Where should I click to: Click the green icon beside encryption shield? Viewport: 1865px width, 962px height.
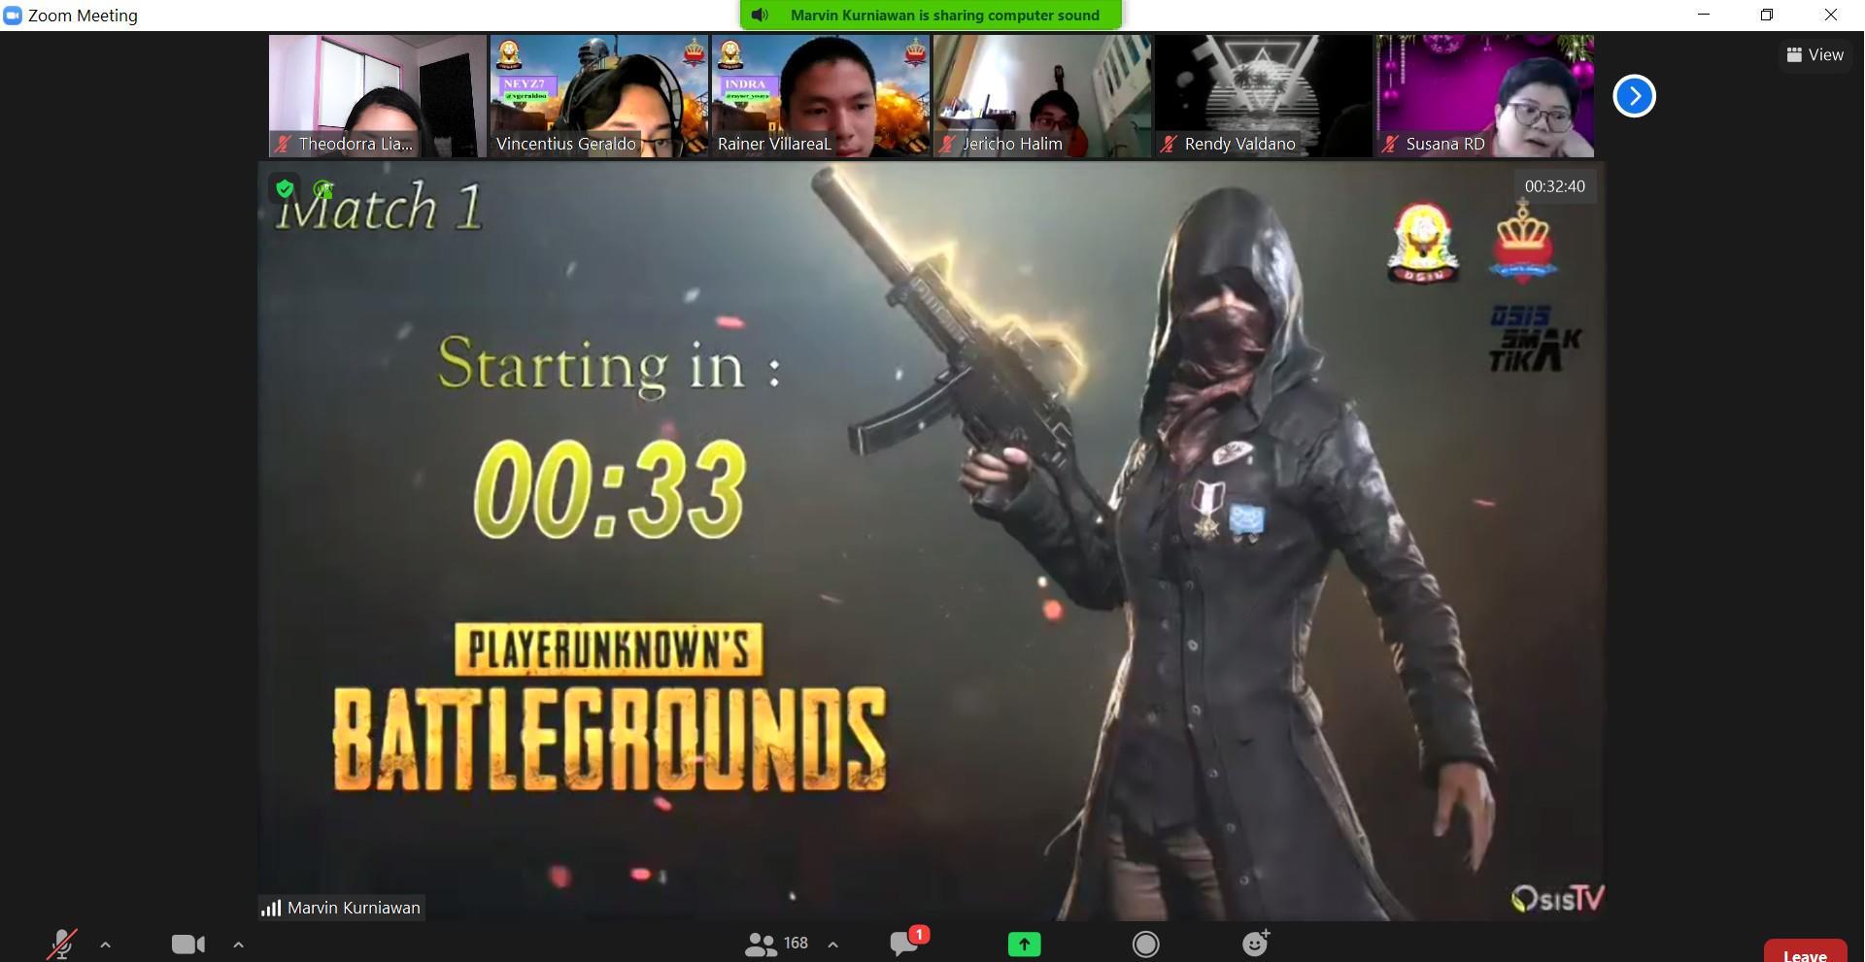(323, 189)
